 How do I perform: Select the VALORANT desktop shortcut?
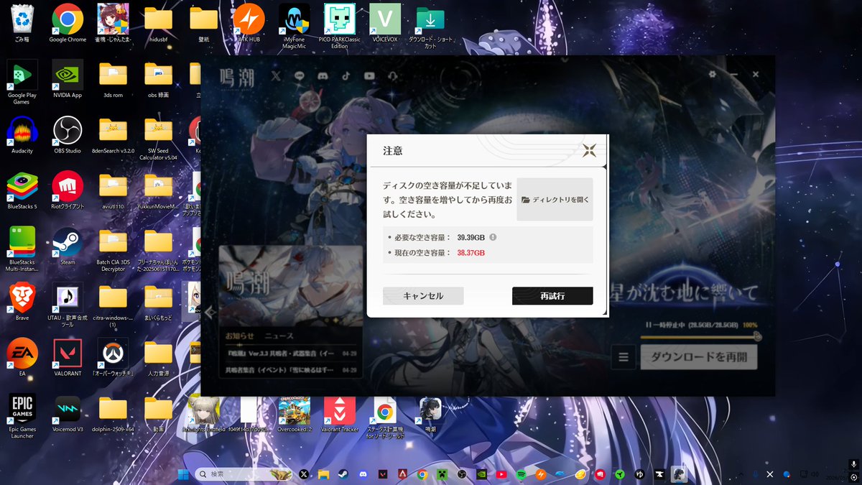point(68,357)
